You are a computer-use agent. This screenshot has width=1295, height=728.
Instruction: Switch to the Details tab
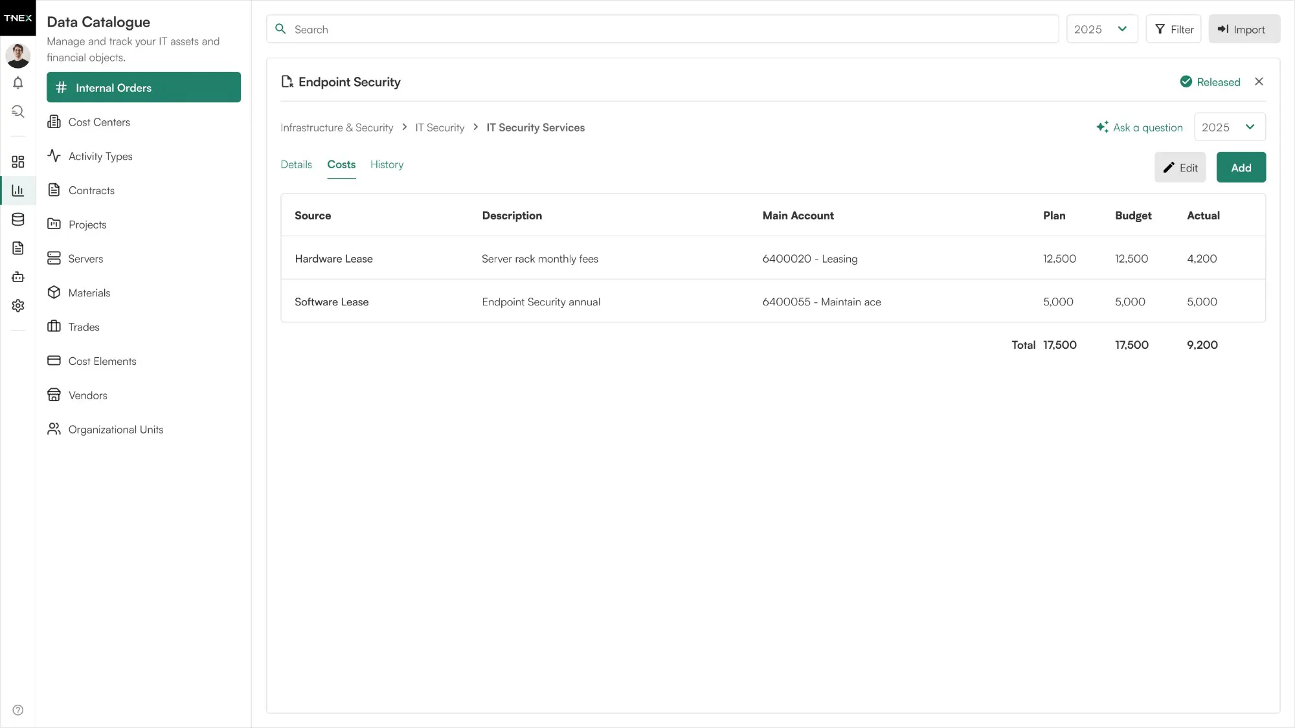(x=296, y=164)
